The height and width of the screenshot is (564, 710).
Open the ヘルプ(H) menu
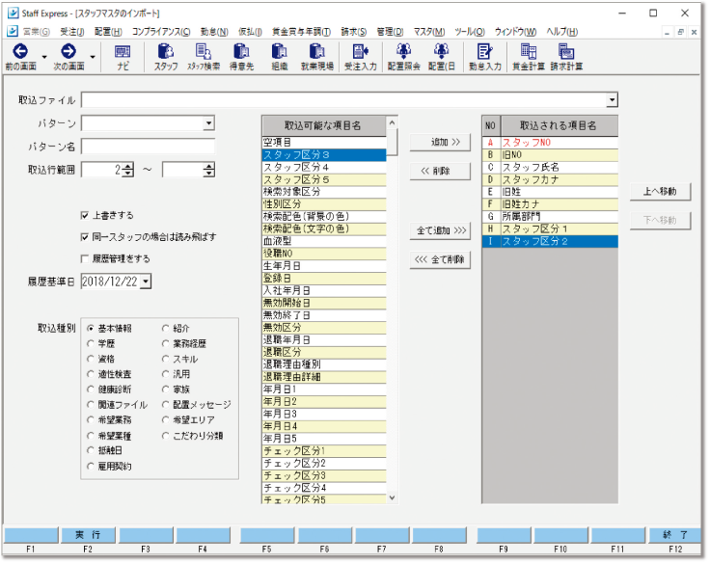pyautogui.click(x=562, y=32)
